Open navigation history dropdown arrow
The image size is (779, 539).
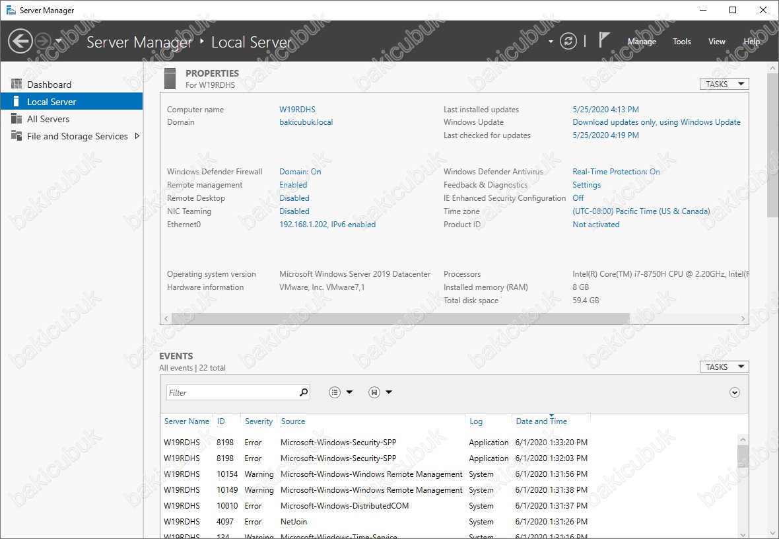pyautogui.click(x=59, y=41)
